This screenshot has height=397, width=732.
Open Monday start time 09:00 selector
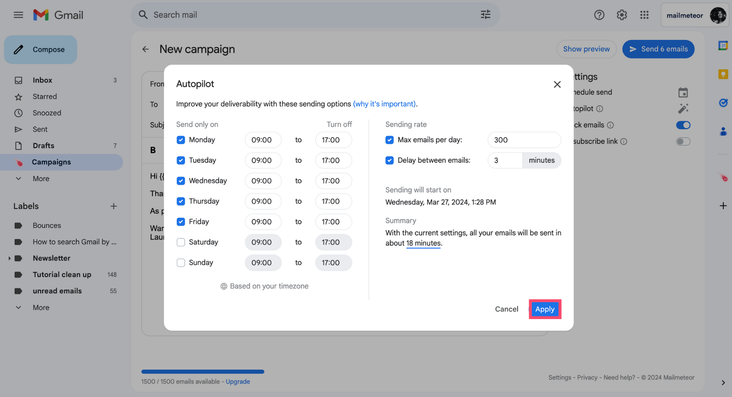(x=263, y=140)
